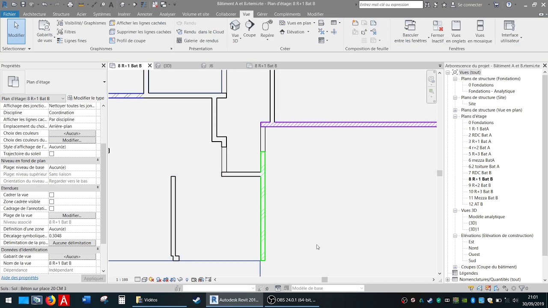The width and height of the screenshot is (548, 308).
Task: Open the Autodesk App Store cart icon
Action: (497, 5)
